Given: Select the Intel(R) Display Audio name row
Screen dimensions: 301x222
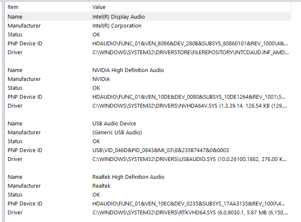Looking at the screenshot, I should click(x=149, y=17).
